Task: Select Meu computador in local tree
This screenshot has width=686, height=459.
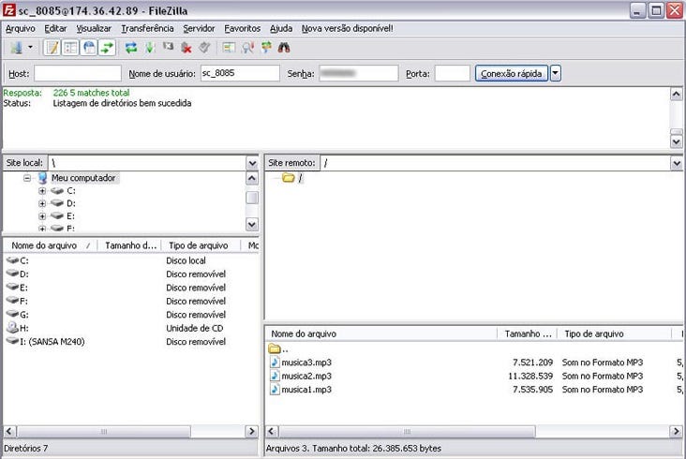Action: (83, 178)
